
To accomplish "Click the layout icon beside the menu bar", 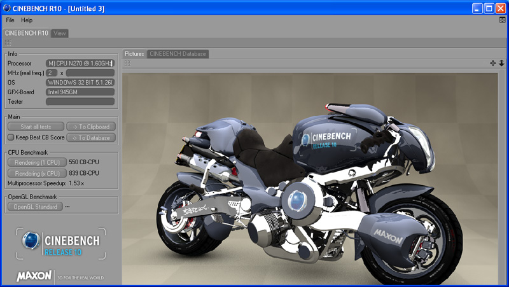I will pyautogui.click(x=502, y=20).
